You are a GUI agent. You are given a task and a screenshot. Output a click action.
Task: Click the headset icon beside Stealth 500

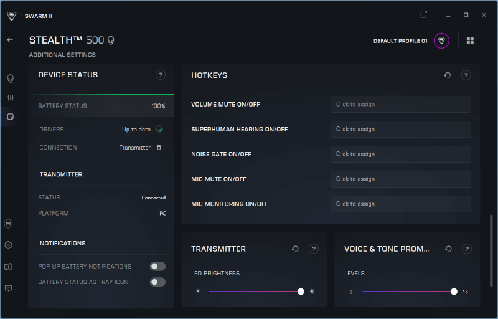[x=111, y=40]
